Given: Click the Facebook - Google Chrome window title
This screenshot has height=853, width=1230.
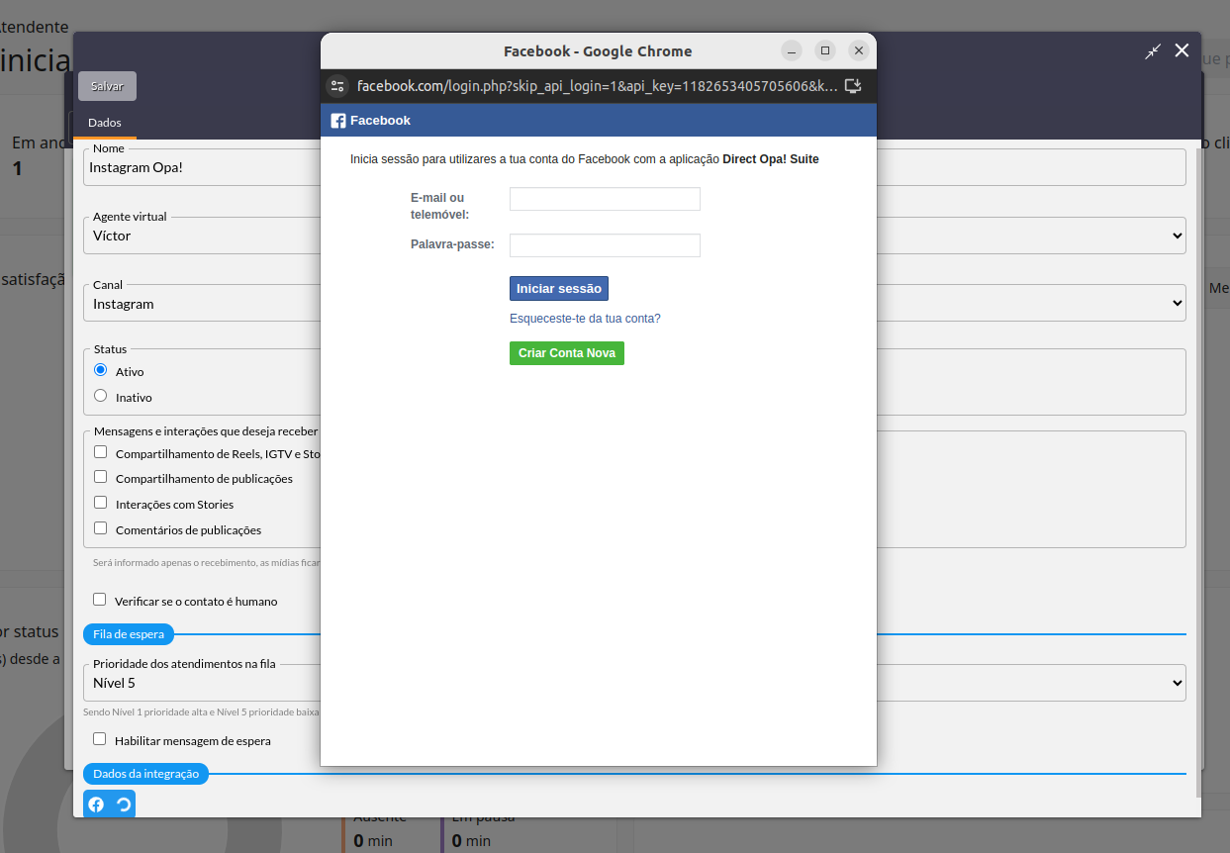Looking at the screenshot, I should pyautogui.click(x=598, y=51).
